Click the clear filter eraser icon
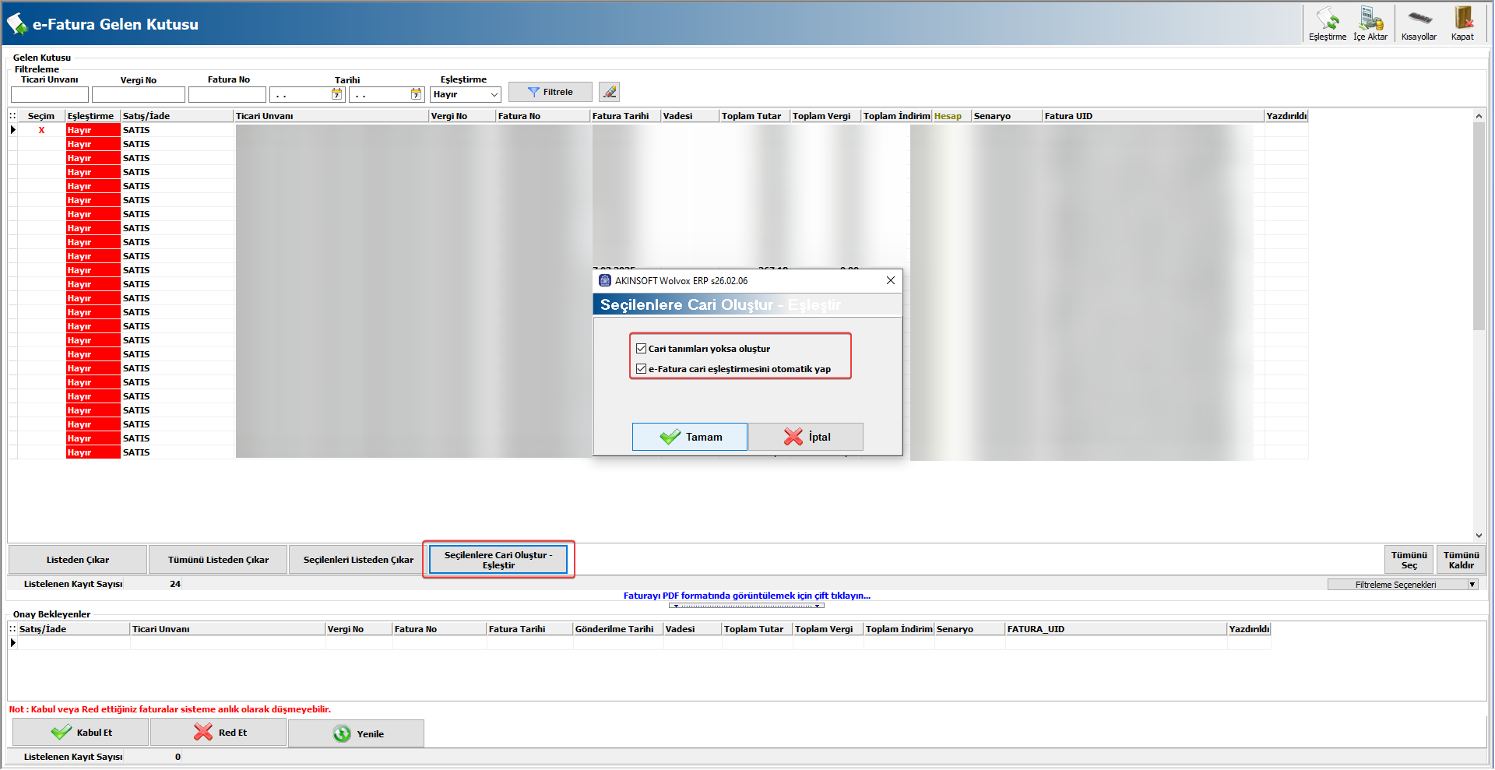 (x=610, y=92)
